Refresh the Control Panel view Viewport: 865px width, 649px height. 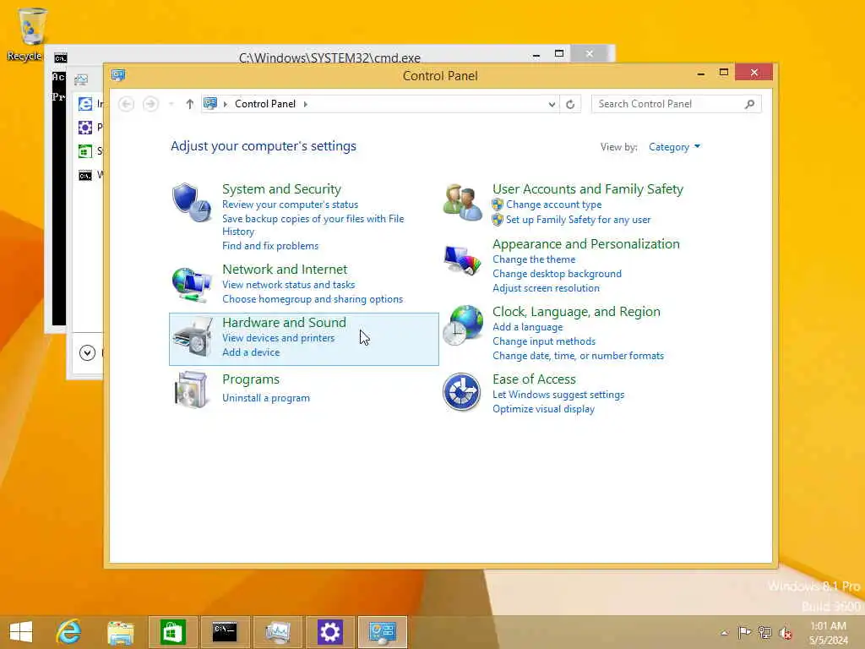click(x=570, y=104)
